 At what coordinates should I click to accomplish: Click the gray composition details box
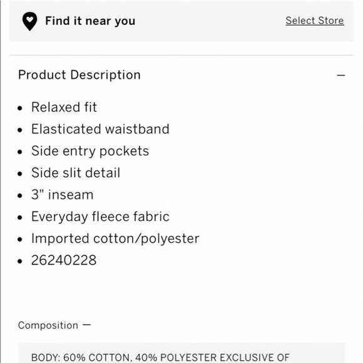[181, 353]
